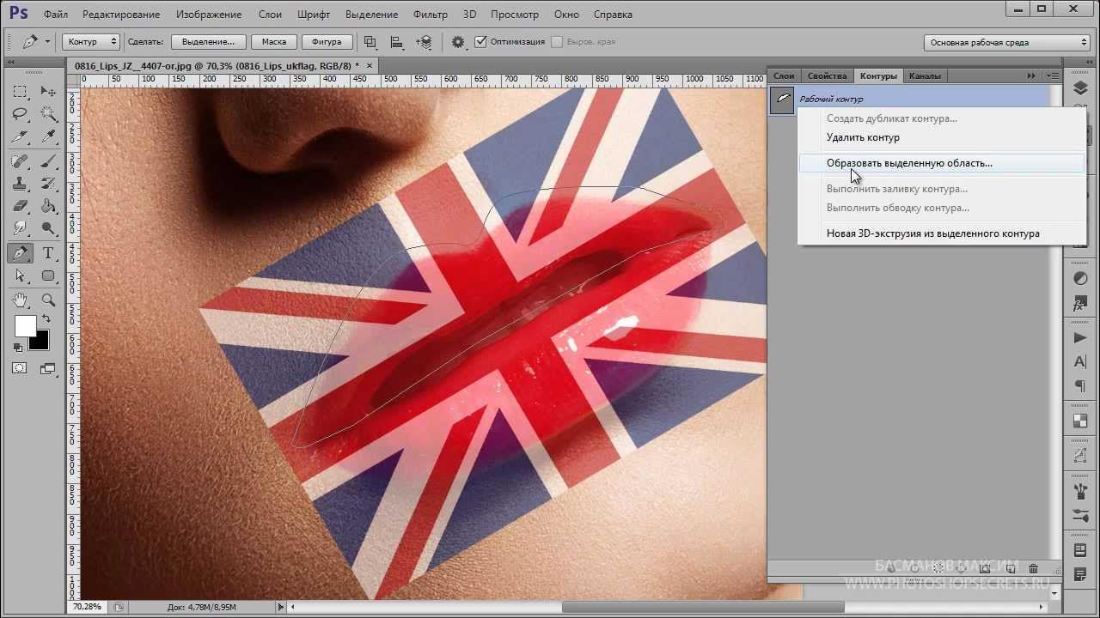This screenshot has height=618, width=1100.
Task: Select the History Brush tool
Action: 48,184
